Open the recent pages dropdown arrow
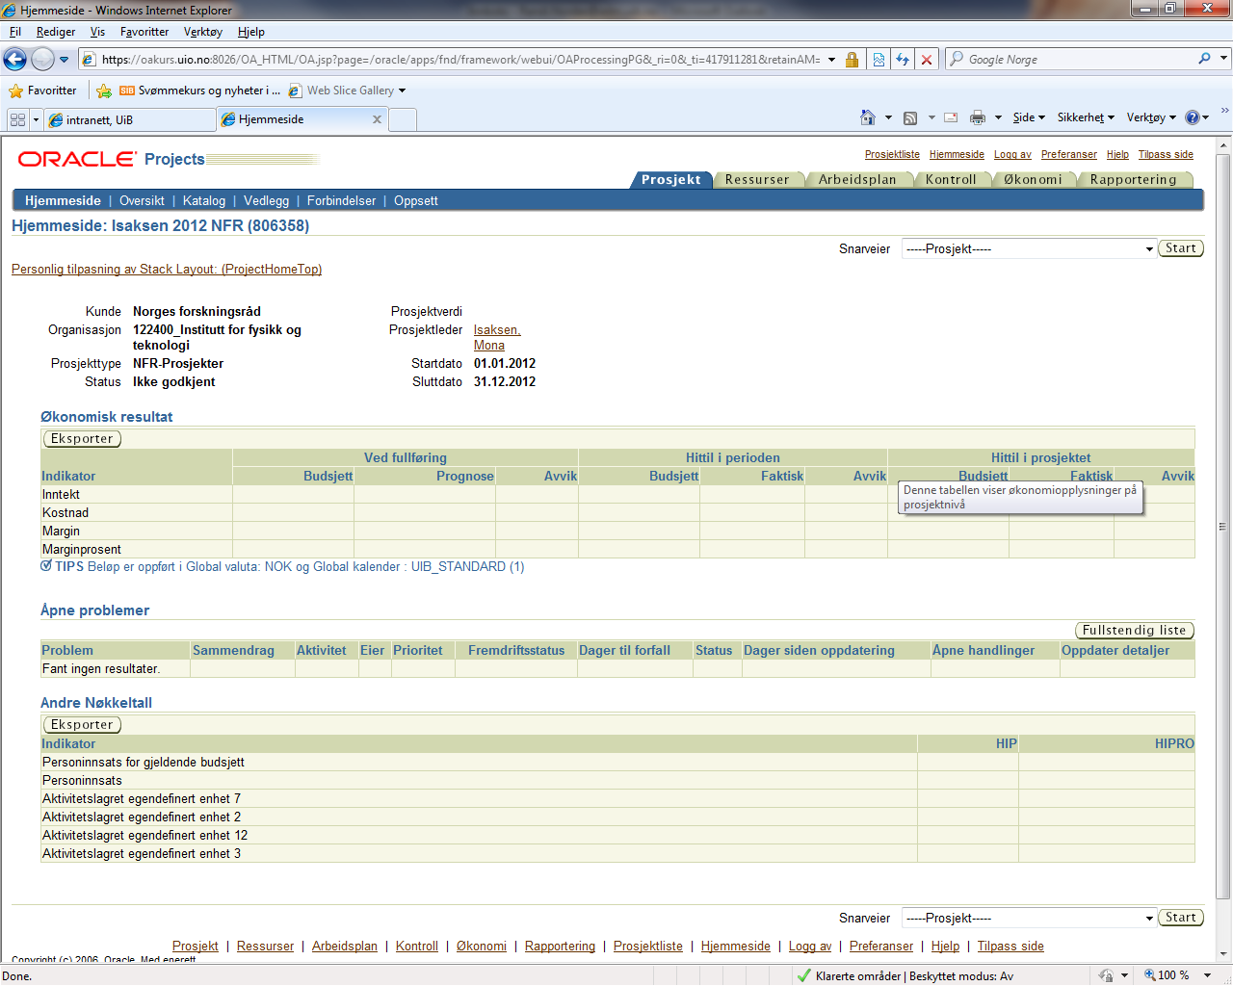1233x986 pixels. click(65, 60)
